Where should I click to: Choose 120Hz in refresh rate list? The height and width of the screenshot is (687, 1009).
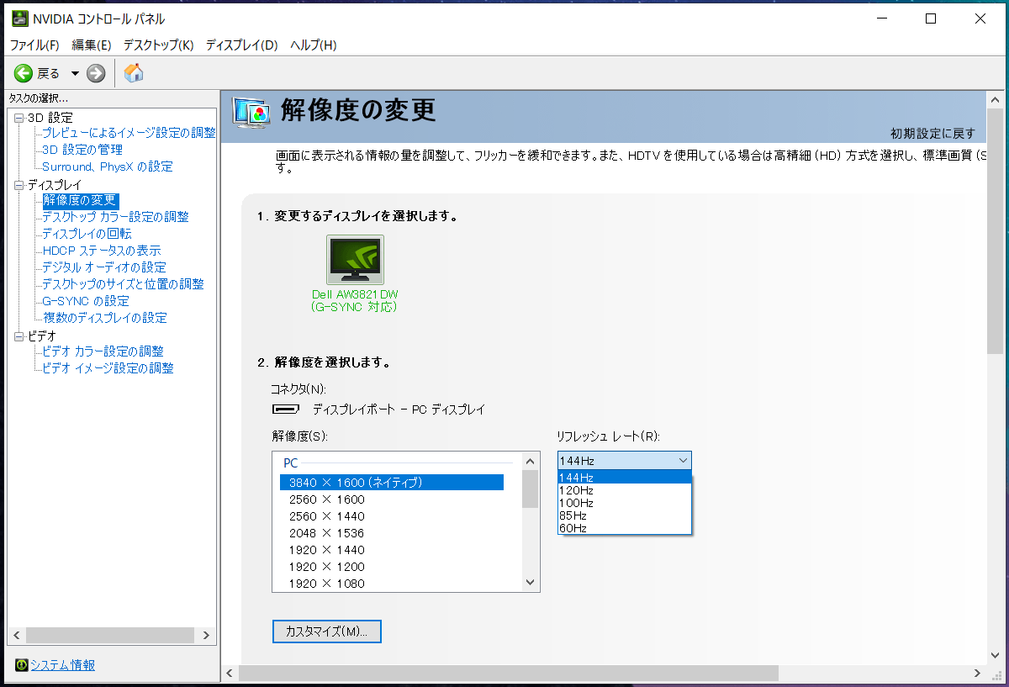[625, 490]
